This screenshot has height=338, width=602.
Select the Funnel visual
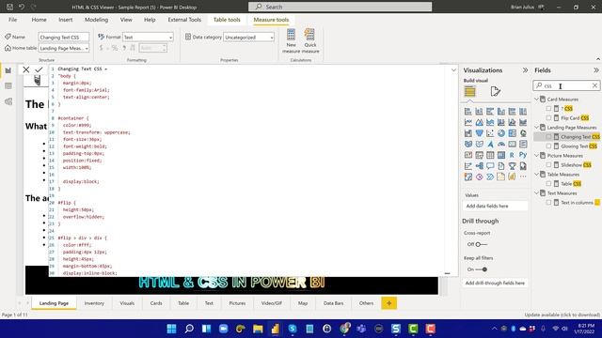coord(479,133)
